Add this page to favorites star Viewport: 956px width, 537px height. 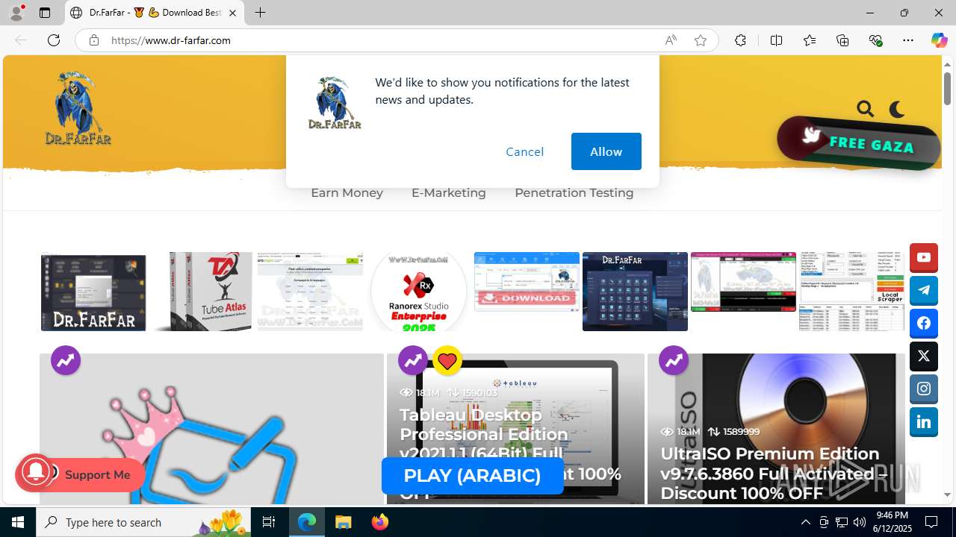(x=701, y=40)
